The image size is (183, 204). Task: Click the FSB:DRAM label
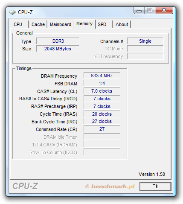[x=66, y=84]
